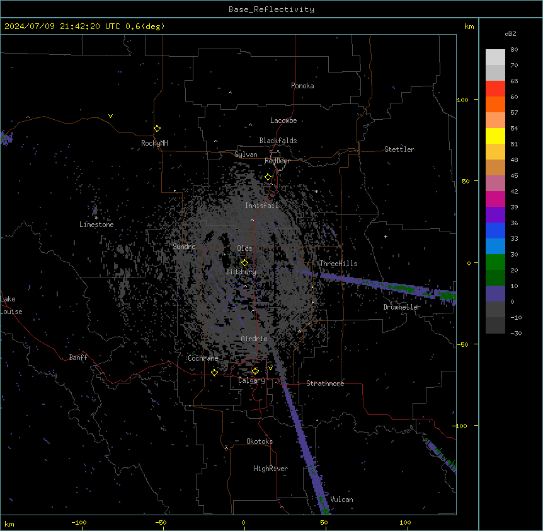This screenshot has width=543, height=531.
Task: Select the slate blue 10–0 dBZ swatch
Action: [495, 294]
